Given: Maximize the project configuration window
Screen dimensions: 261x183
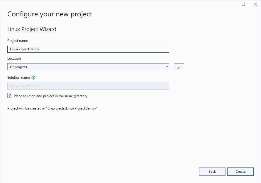Looking at the screenshot, I should click(x=243, y=4).
